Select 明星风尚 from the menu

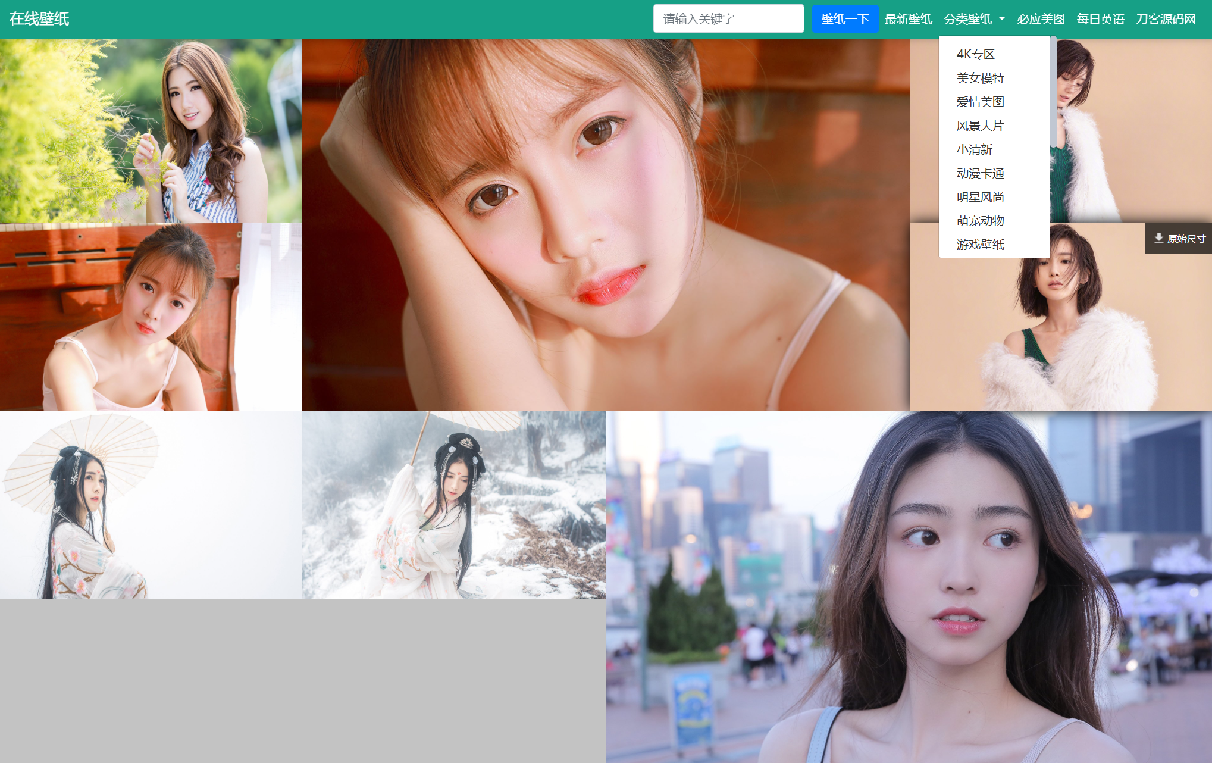(981, 197)
